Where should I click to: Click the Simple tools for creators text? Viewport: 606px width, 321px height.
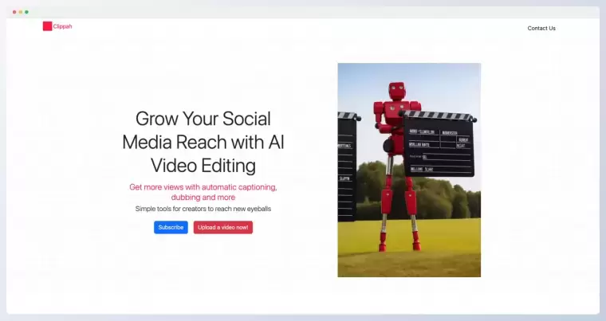click(x=203, y=209)
